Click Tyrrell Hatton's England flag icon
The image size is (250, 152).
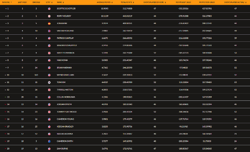click(x=49, y=90)
